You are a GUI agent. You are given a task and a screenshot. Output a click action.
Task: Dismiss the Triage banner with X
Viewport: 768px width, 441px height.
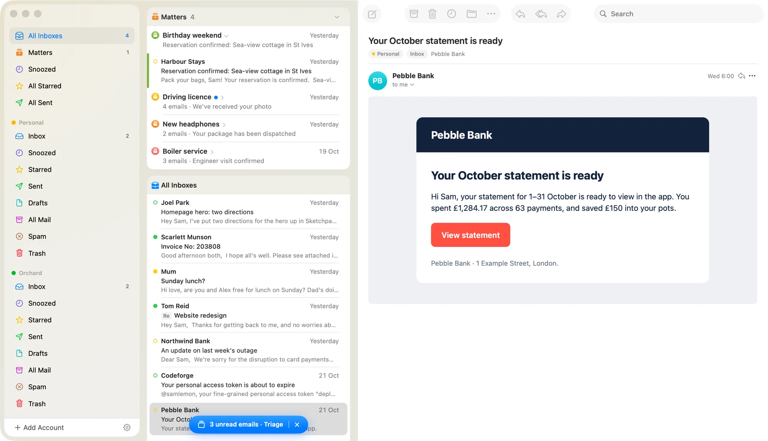[x=297, y=424]
